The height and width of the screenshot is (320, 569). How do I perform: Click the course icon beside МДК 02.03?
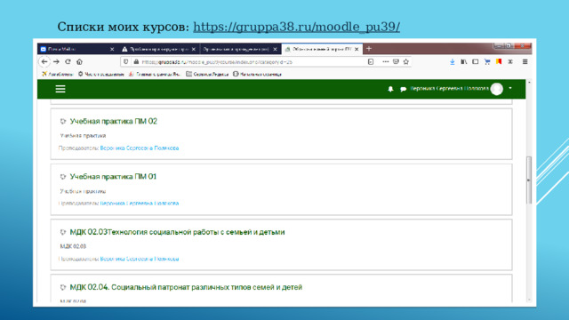click(63, 232)
